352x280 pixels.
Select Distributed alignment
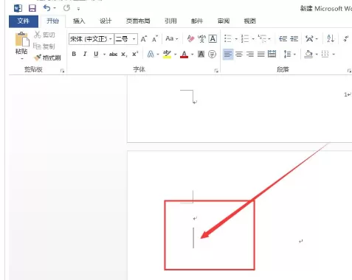pyautogui.click(x=272, y=54)
